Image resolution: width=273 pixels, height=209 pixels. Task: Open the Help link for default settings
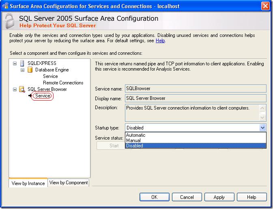click(x=160, y=41)
